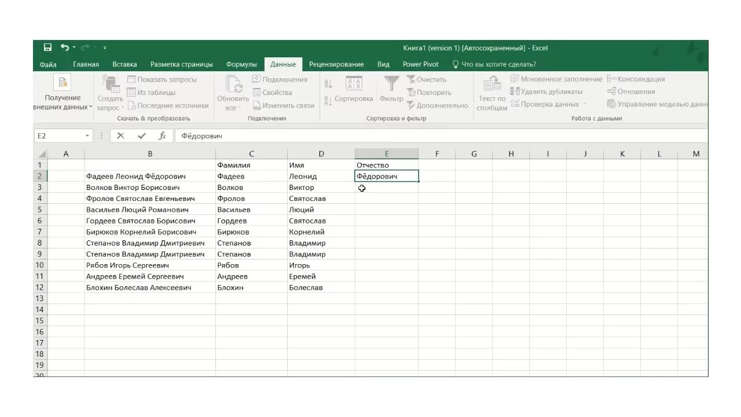
Task: Click Удалить дубликаты button
Action: point(546,92)
